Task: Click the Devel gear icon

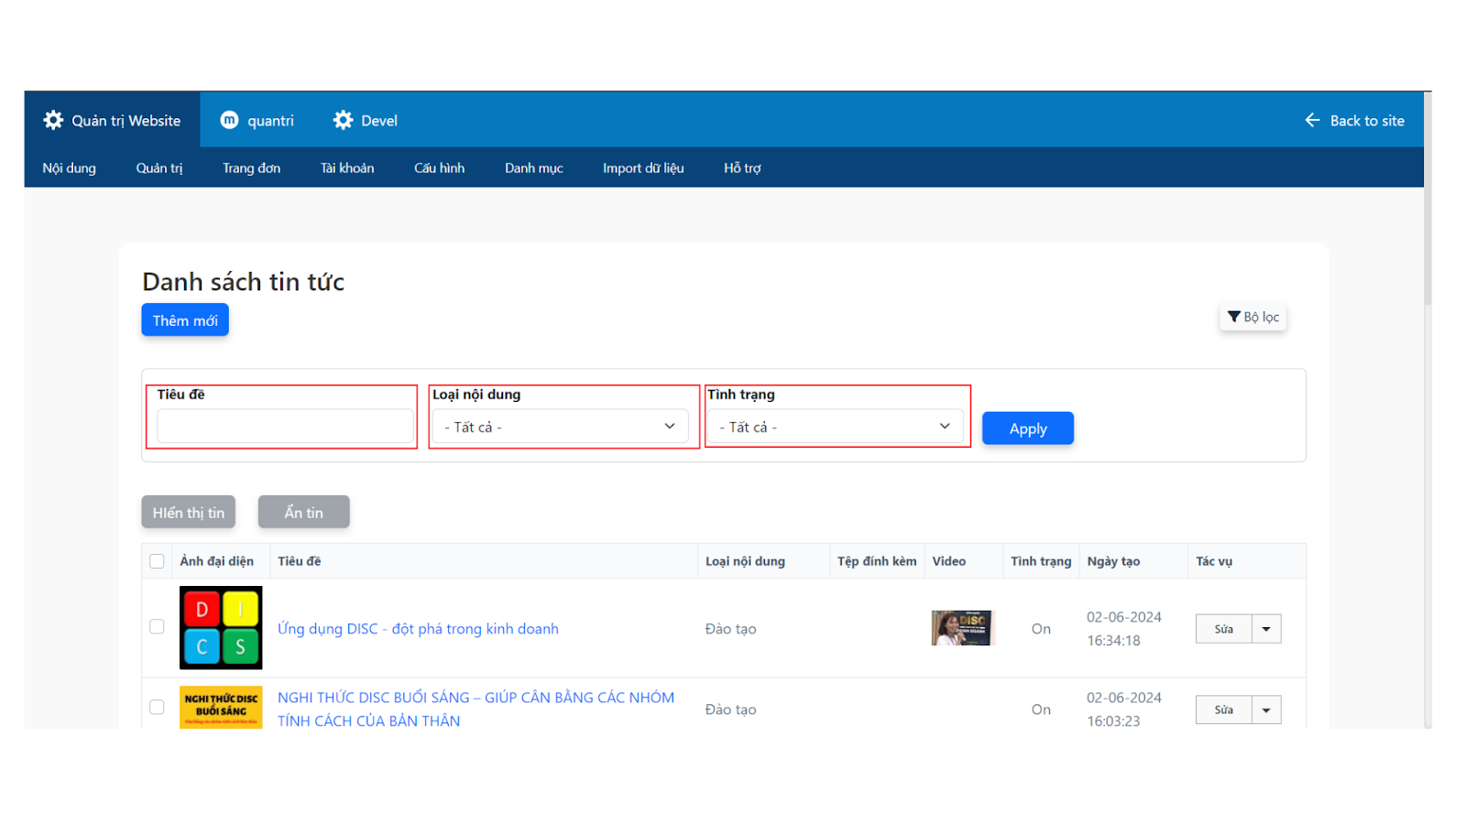Action: 344,120
